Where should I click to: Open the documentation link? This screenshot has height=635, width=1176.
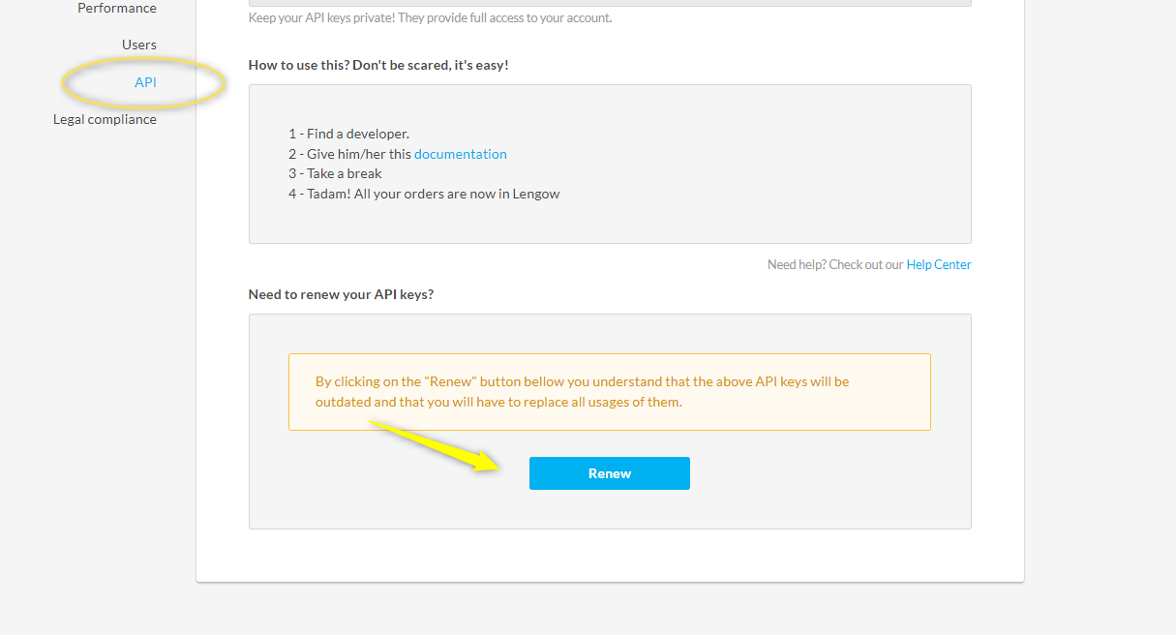(460, 154)
